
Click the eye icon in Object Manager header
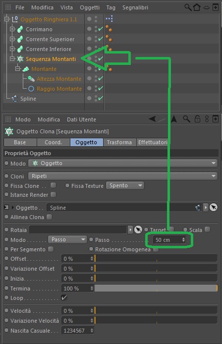click(x=207, y=7)
